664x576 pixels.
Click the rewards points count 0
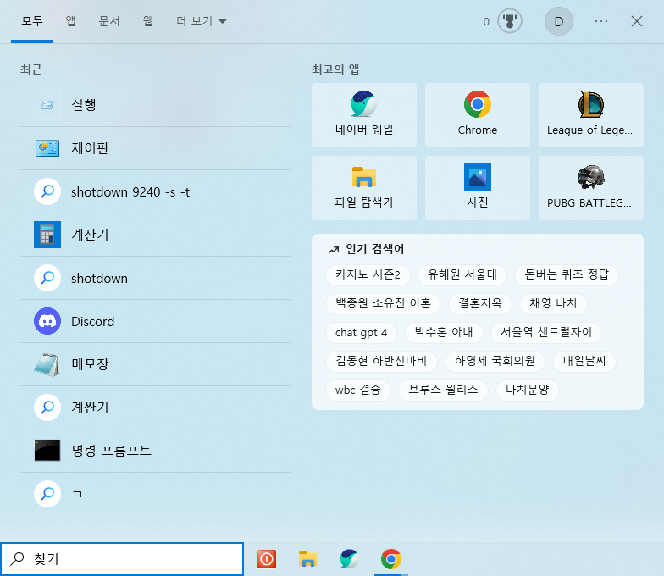click(x=486, y=22)
